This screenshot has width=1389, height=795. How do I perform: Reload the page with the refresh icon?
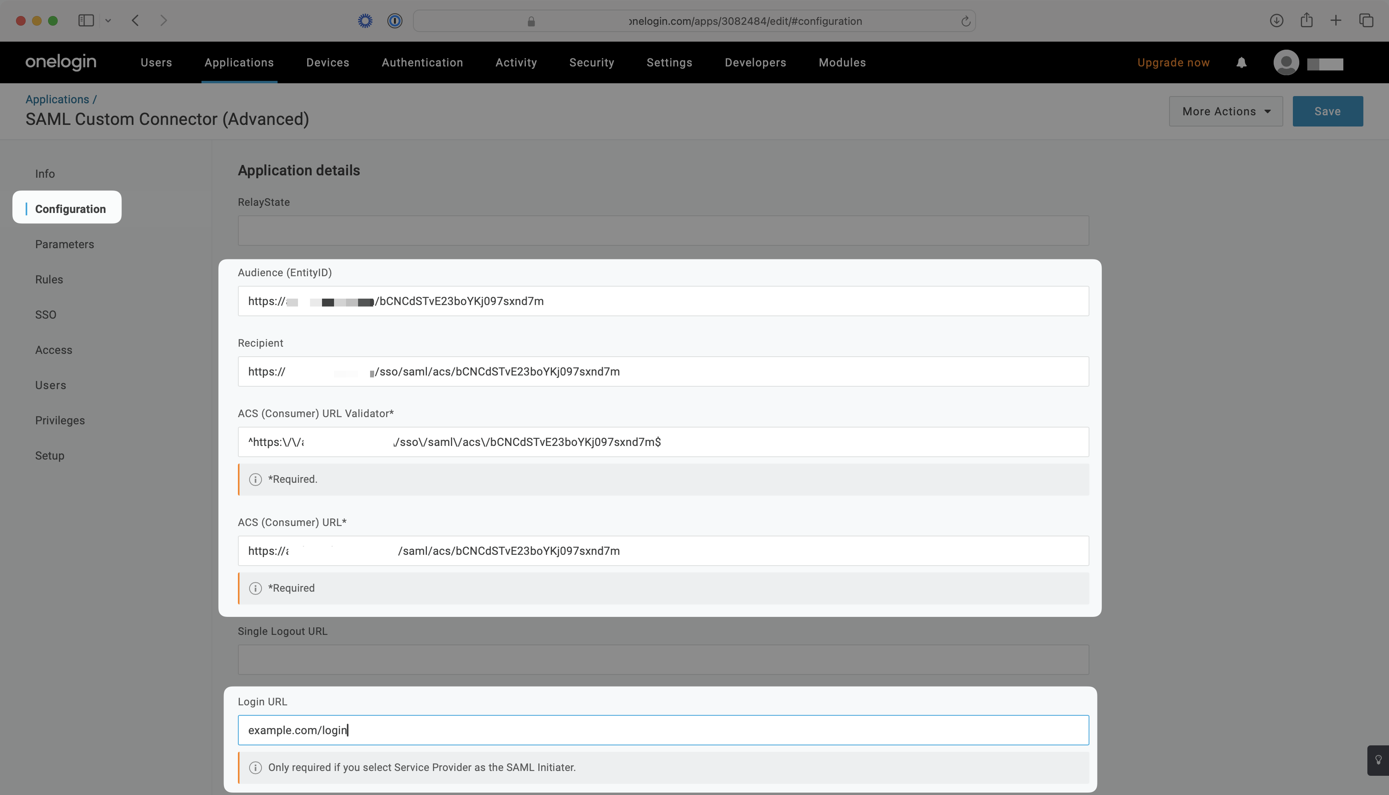(966, 21)
